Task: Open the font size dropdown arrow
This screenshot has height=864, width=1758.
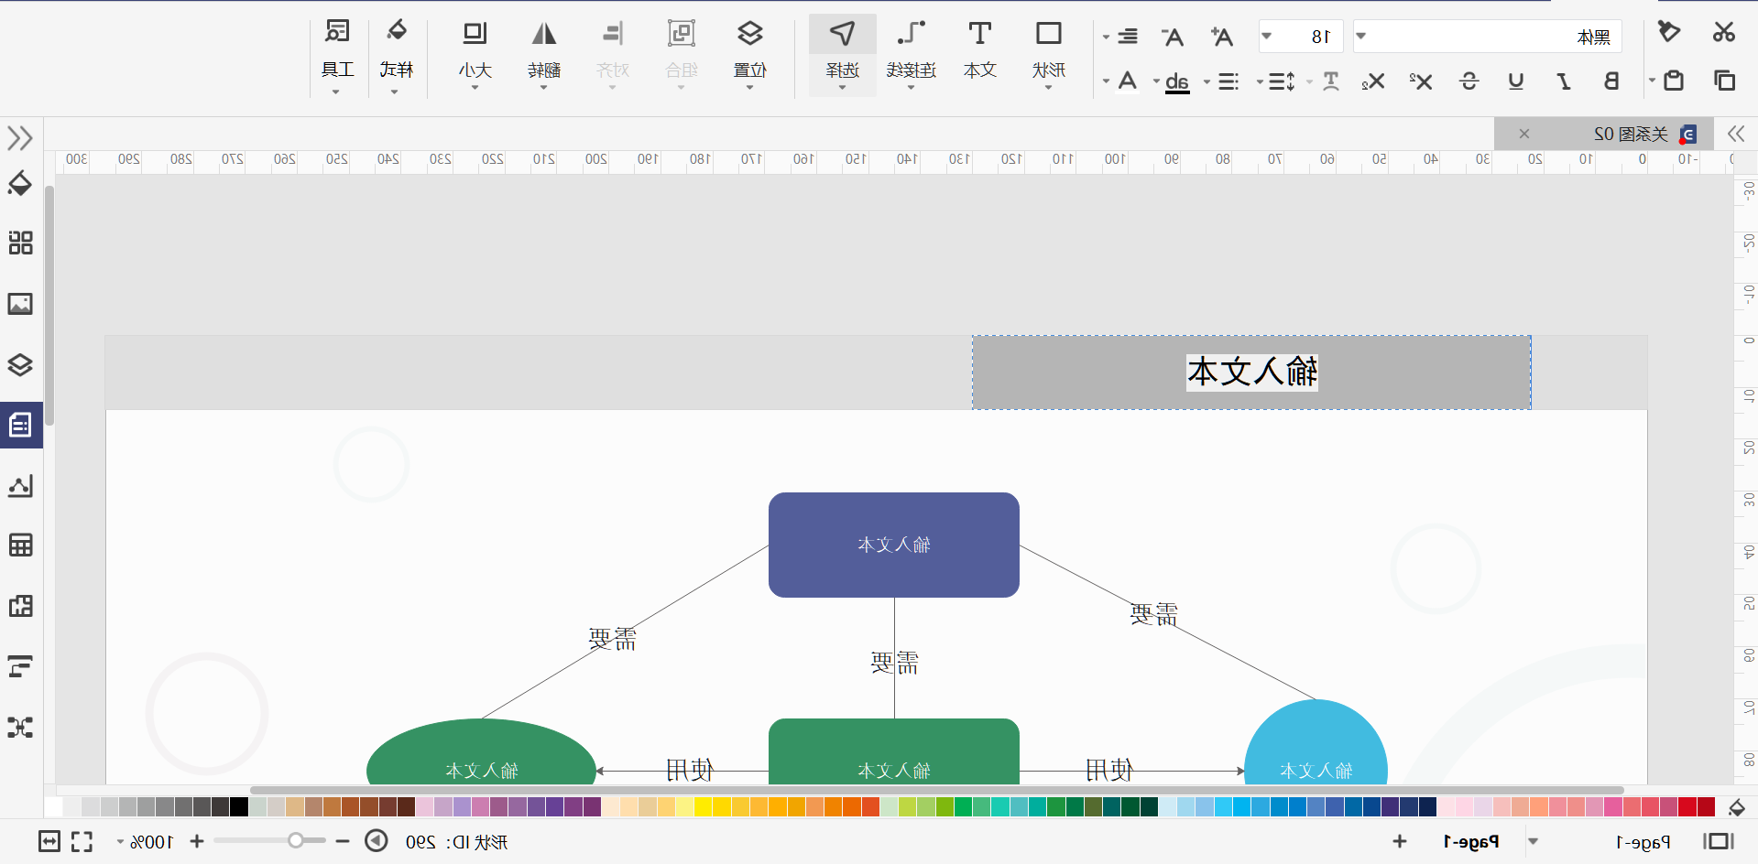Action: coord(1267,37)
